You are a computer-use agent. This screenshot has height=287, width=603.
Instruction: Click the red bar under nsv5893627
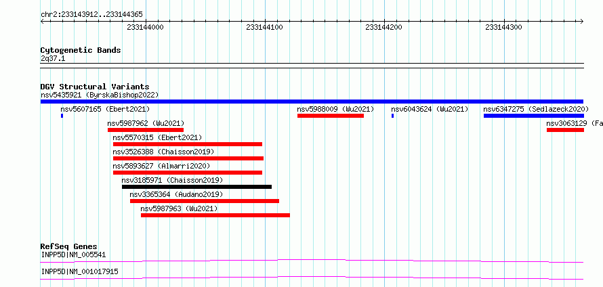(188, 173)
